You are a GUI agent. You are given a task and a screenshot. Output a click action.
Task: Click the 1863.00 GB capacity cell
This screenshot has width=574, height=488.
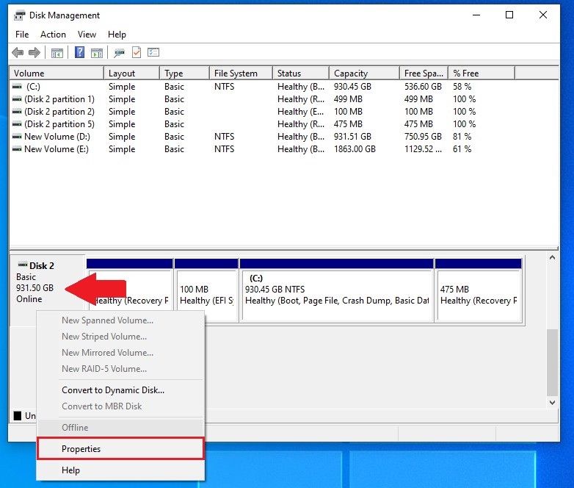355,149
